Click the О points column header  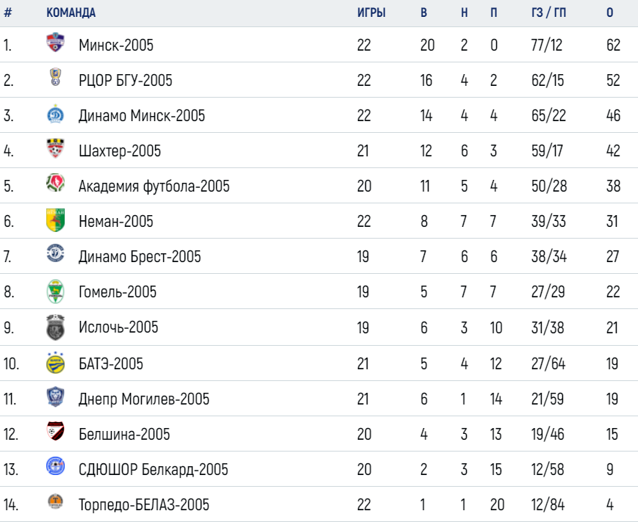[609, 12]
